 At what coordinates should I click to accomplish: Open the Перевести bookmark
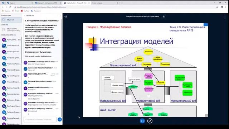tap(36, 11)
